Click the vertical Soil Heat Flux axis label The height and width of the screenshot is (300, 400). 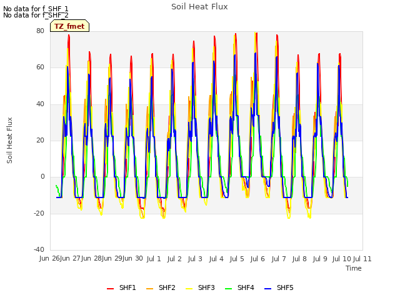click(x=9, y=140)
